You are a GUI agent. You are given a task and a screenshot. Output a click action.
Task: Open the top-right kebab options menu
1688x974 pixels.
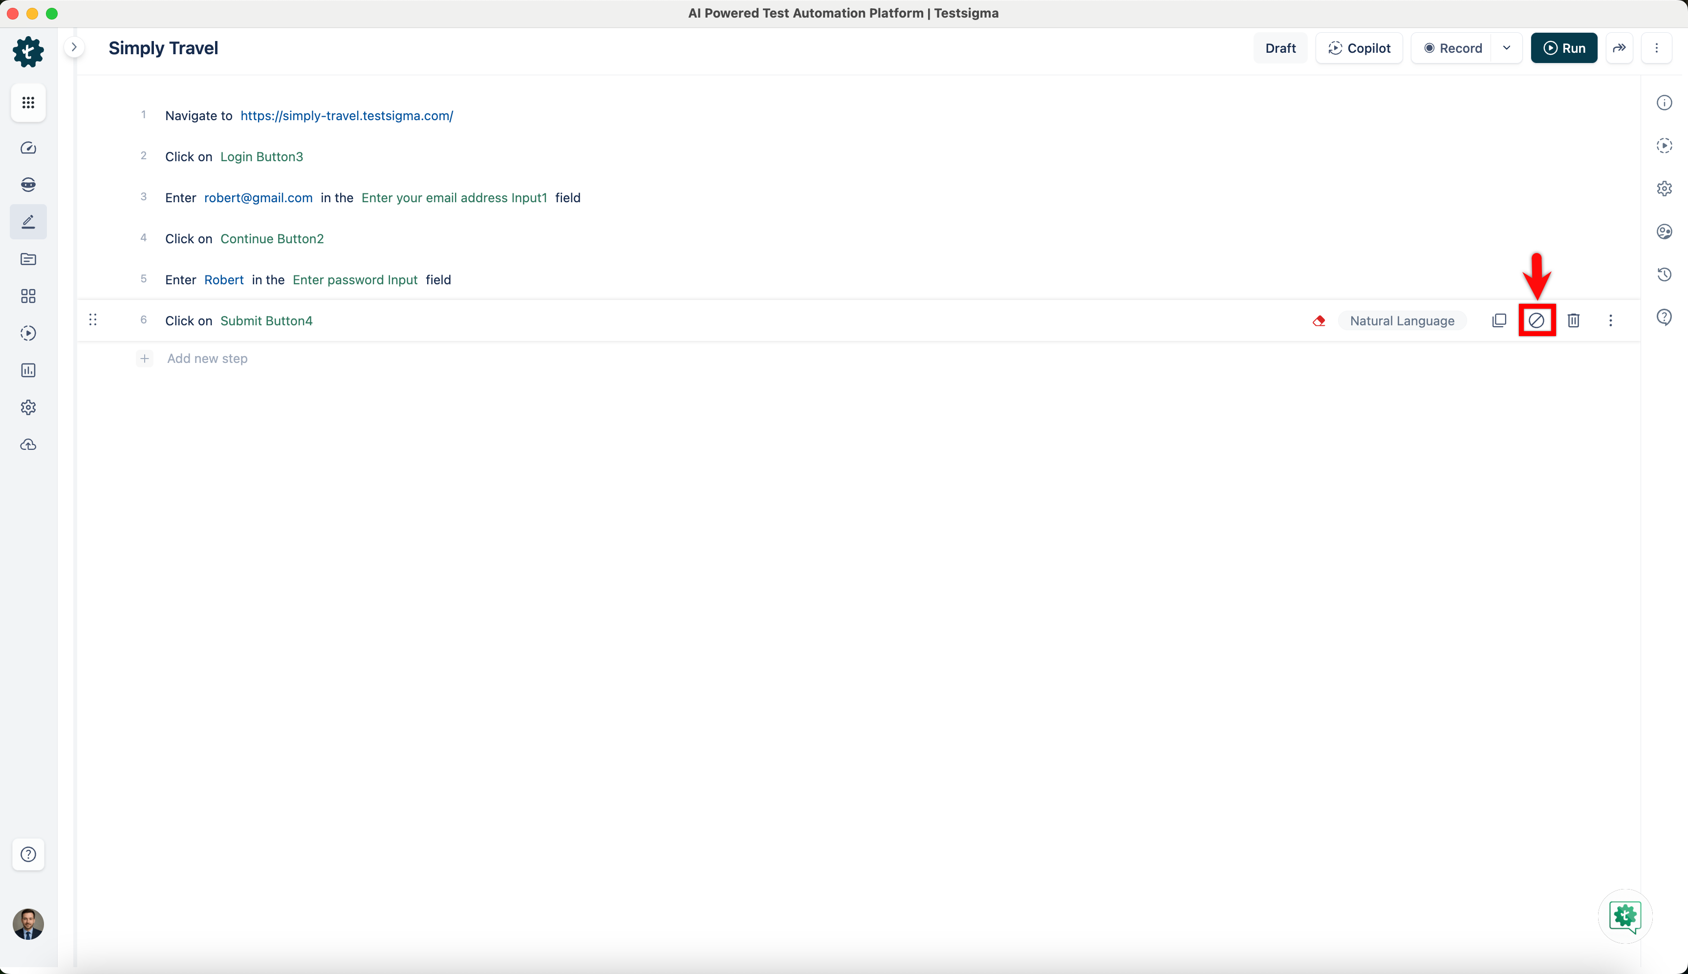[x=1657, y=48]
